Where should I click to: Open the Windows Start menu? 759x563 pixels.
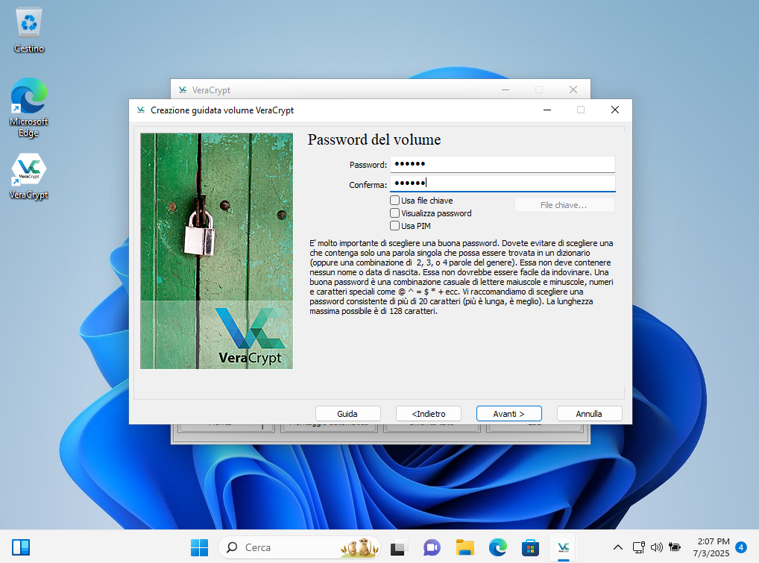tap(199, 547)
